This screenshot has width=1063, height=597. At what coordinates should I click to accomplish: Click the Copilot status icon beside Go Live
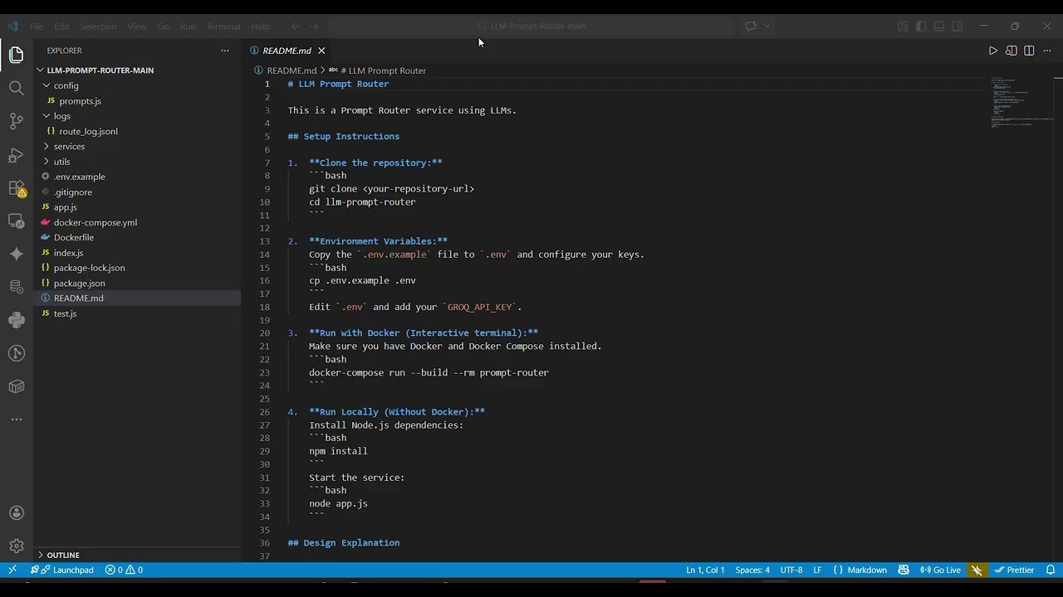tap(904, 570)
